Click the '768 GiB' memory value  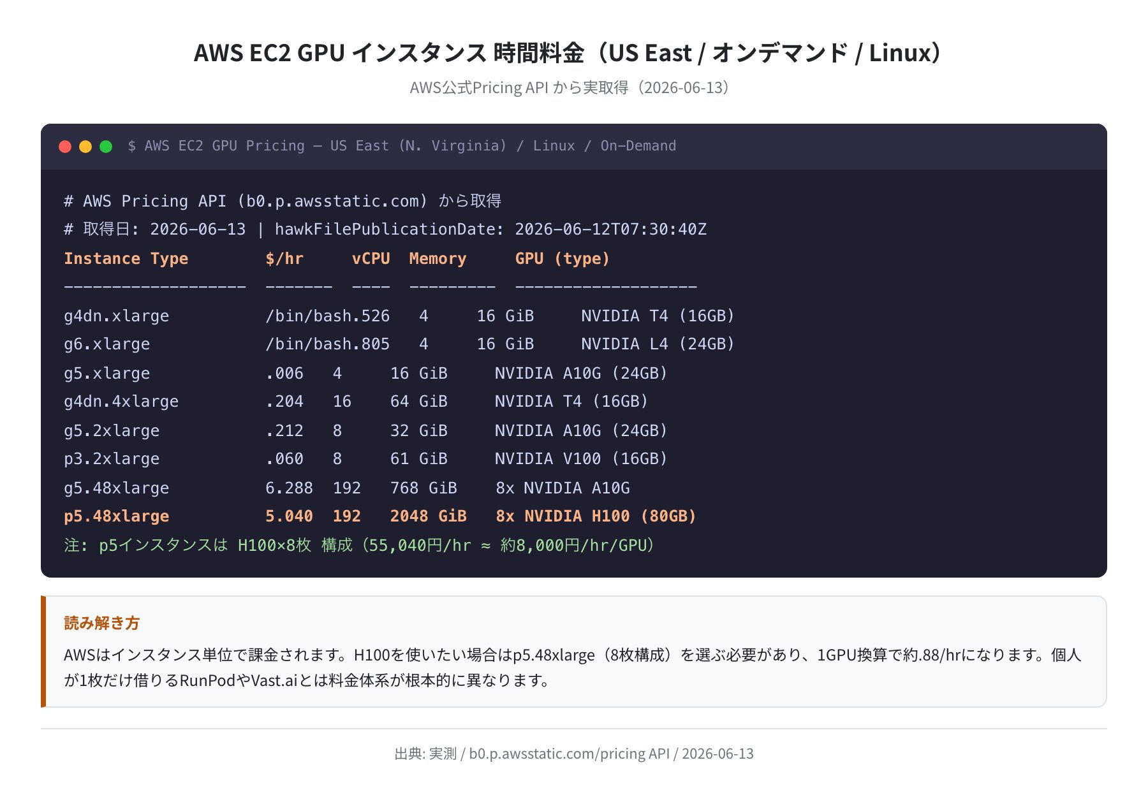tap(423, 488)
